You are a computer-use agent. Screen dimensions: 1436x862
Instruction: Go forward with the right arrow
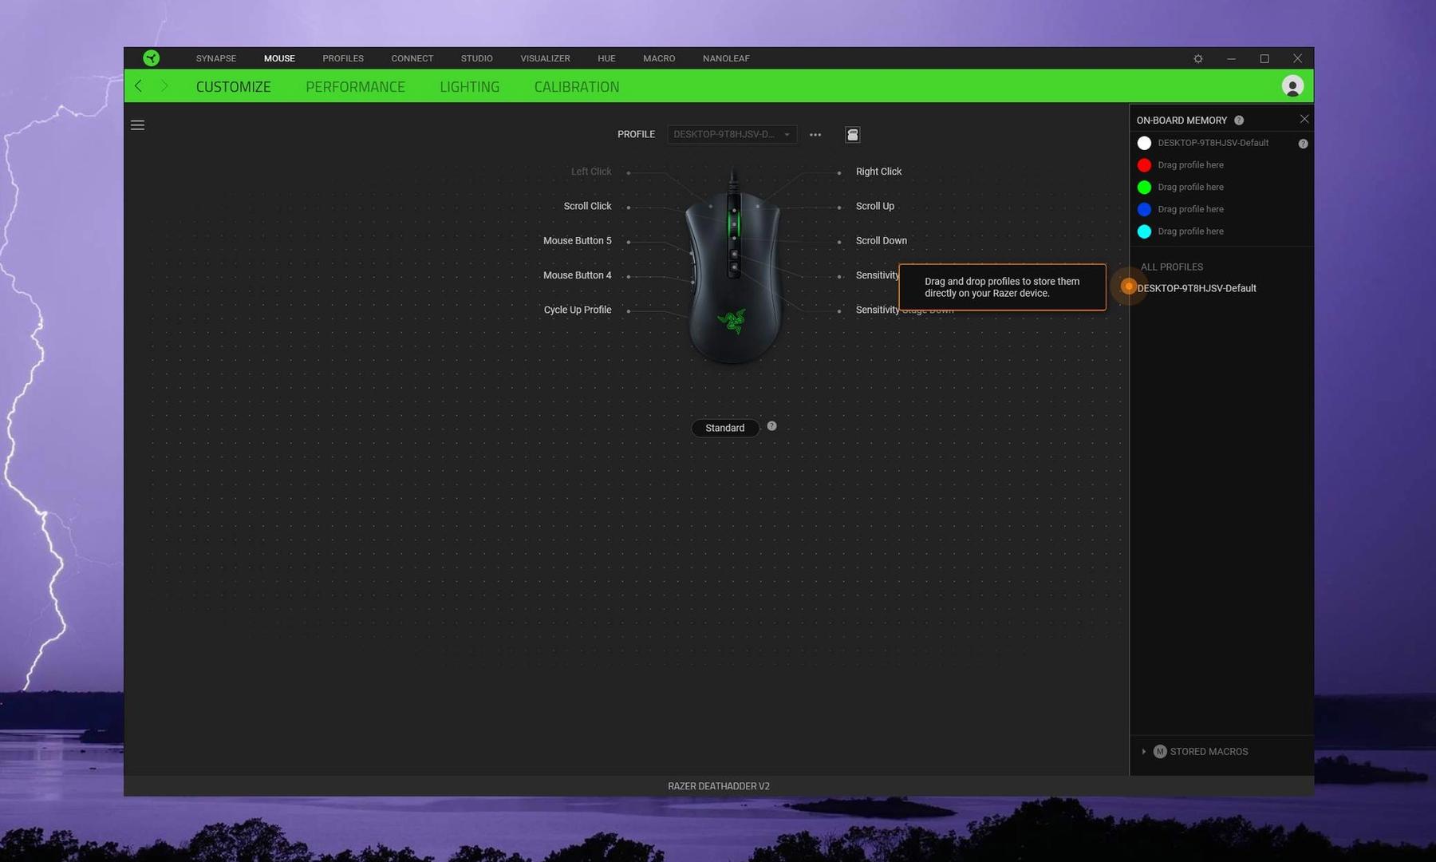[164, 85]
